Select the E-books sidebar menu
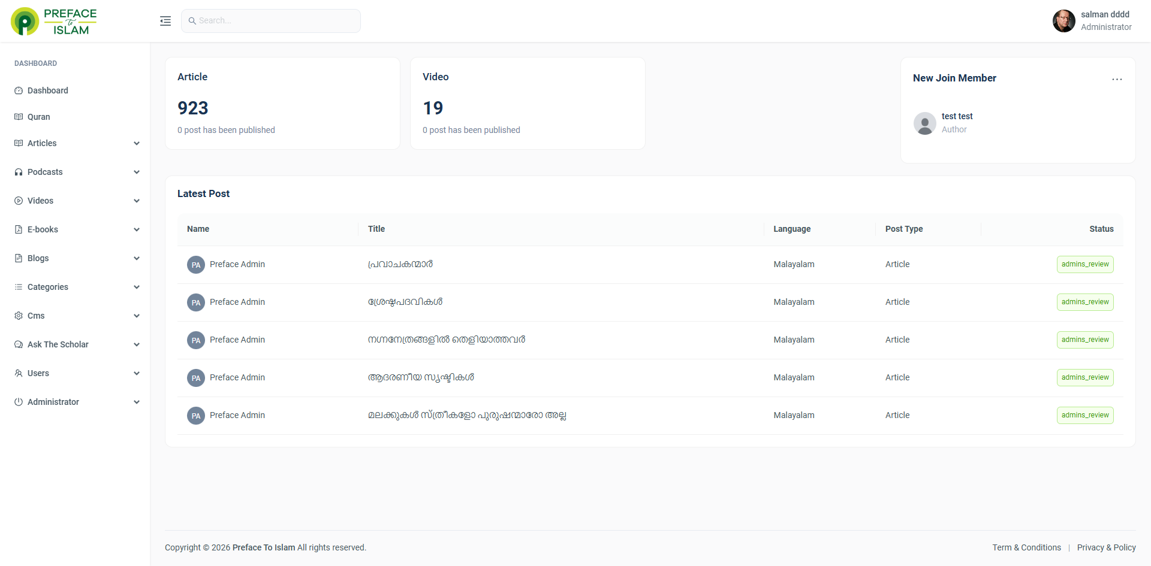1151x566 pixels. click(x=43, y=229)
